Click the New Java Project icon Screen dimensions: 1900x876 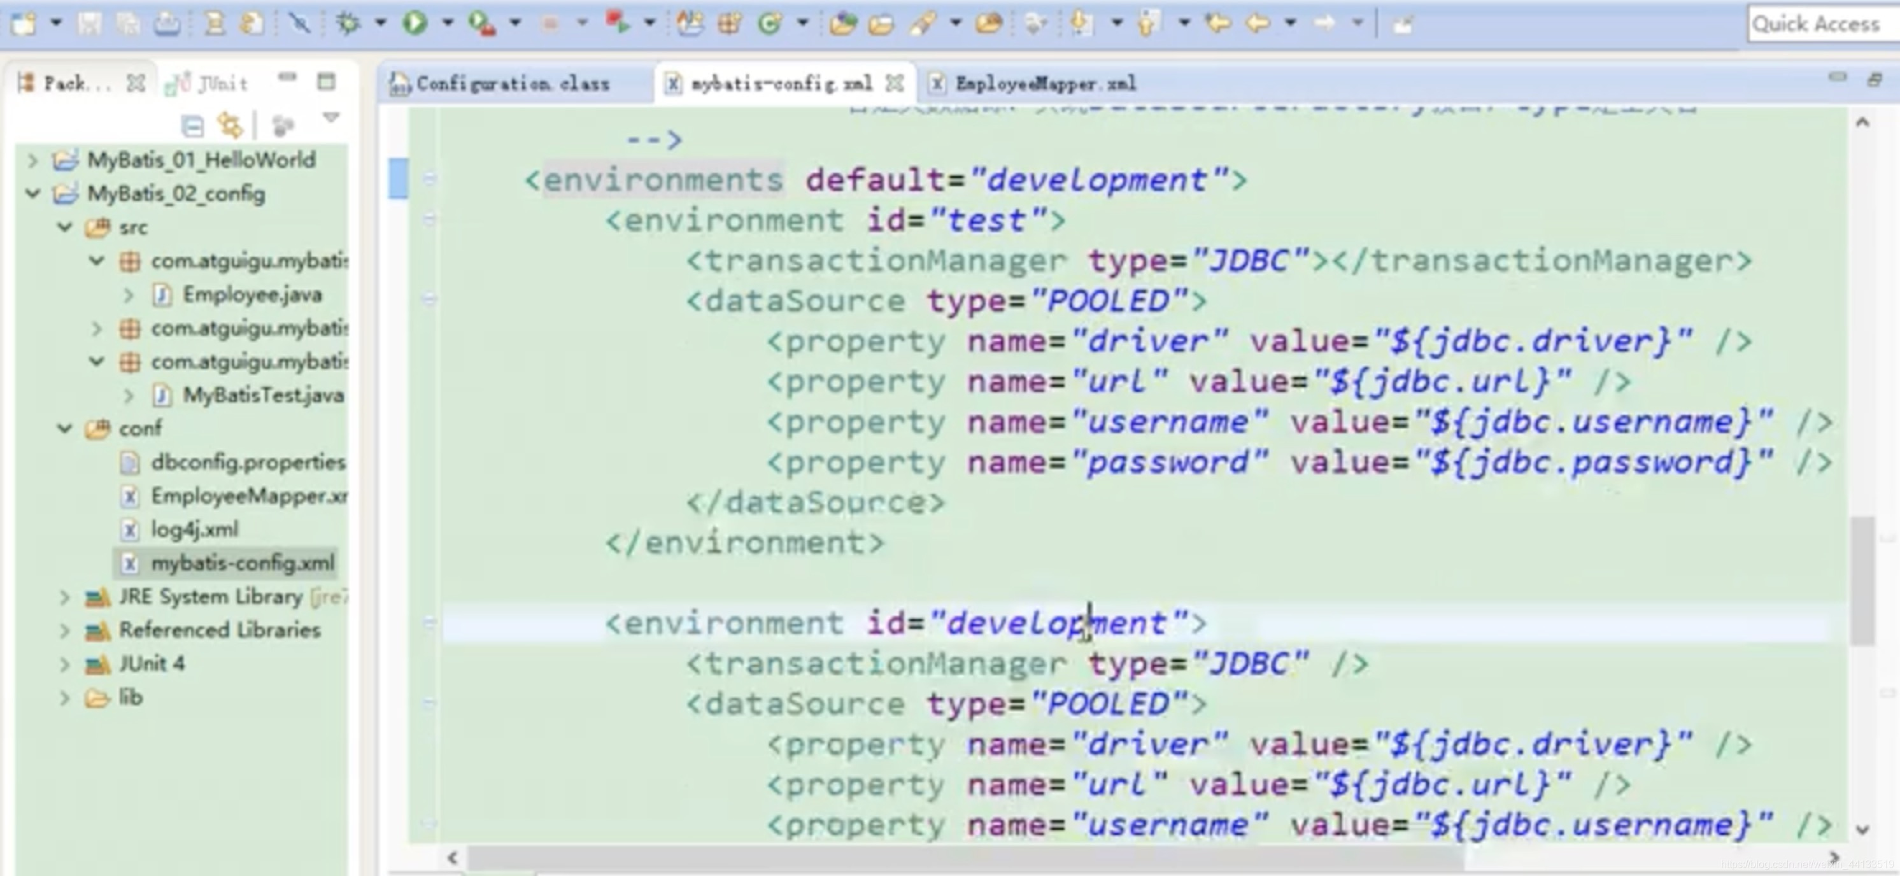[x=690, y=24]
